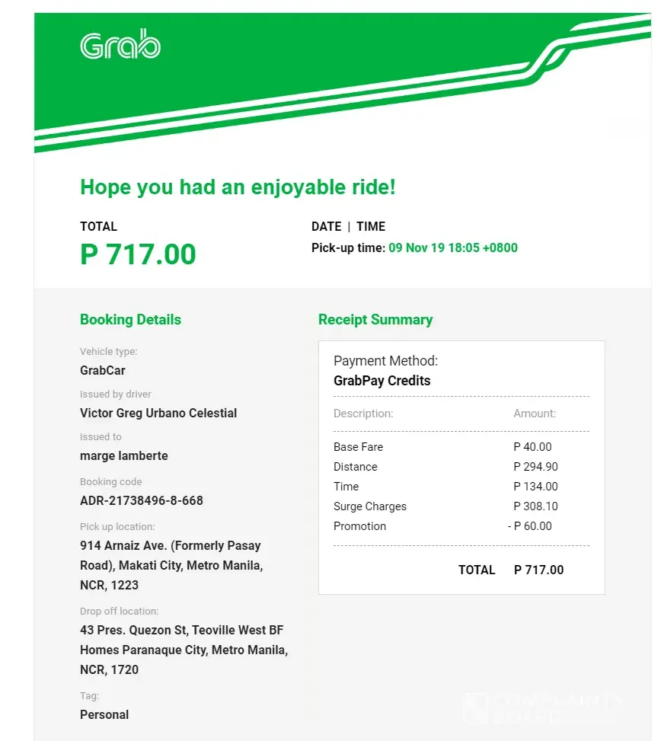Click the Complaints Board watermark logo
Viewport: 661px width, 741px height.
coord(543,707)
